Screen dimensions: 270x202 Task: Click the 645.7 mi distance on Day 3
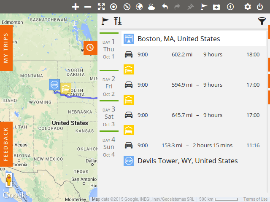(x=182, y=115)
